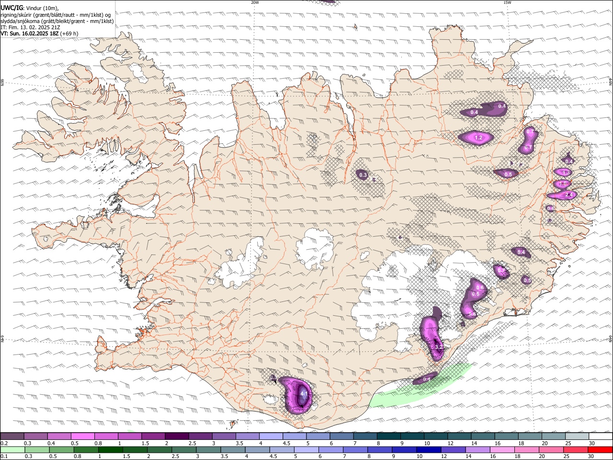Screen dimensions: 613x460
Task: Click the white upper legend swatch labeled 30
Action: (600, 436)
